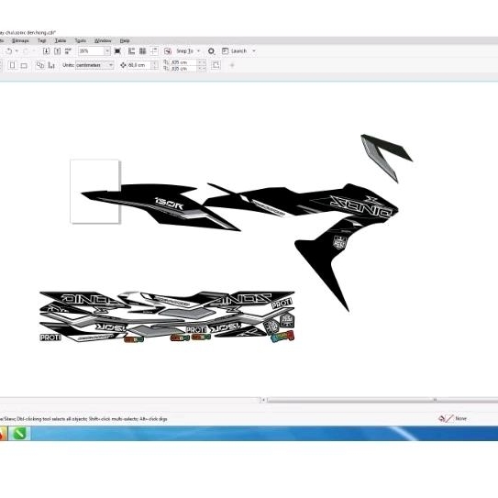Viewport: 498px width, 498px height.
Task: Open the Help menu
Action: (125, 40)
